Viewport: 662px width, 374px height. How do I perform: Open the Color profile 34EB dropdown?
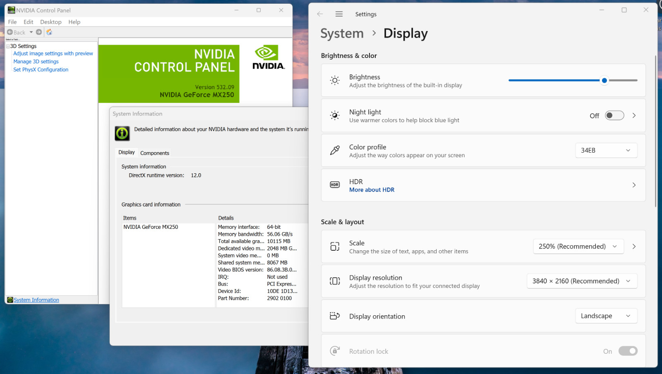click(606, 150)
